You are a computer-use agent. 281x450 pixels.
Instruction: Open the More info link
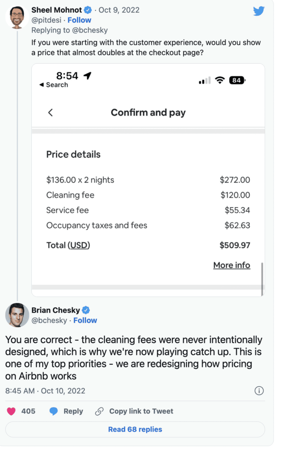pyautogui.click(x=232, y=265)
